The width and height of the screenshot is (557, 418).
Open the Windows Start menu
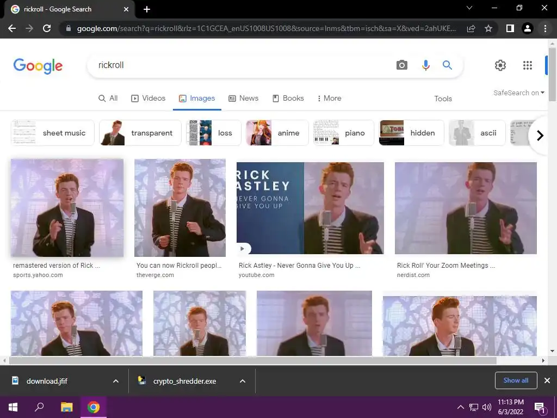[13, 407]
